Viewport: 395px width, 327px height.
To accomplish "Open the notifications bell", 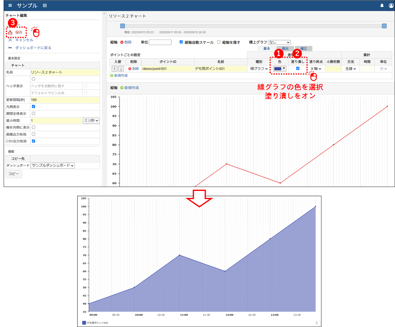I will coord(382,5).
